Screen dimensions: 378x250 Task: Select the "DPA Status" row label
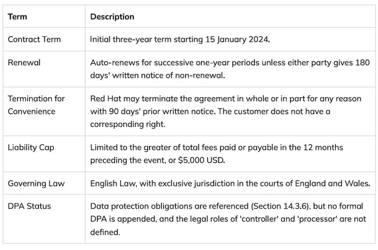(29, 206)
